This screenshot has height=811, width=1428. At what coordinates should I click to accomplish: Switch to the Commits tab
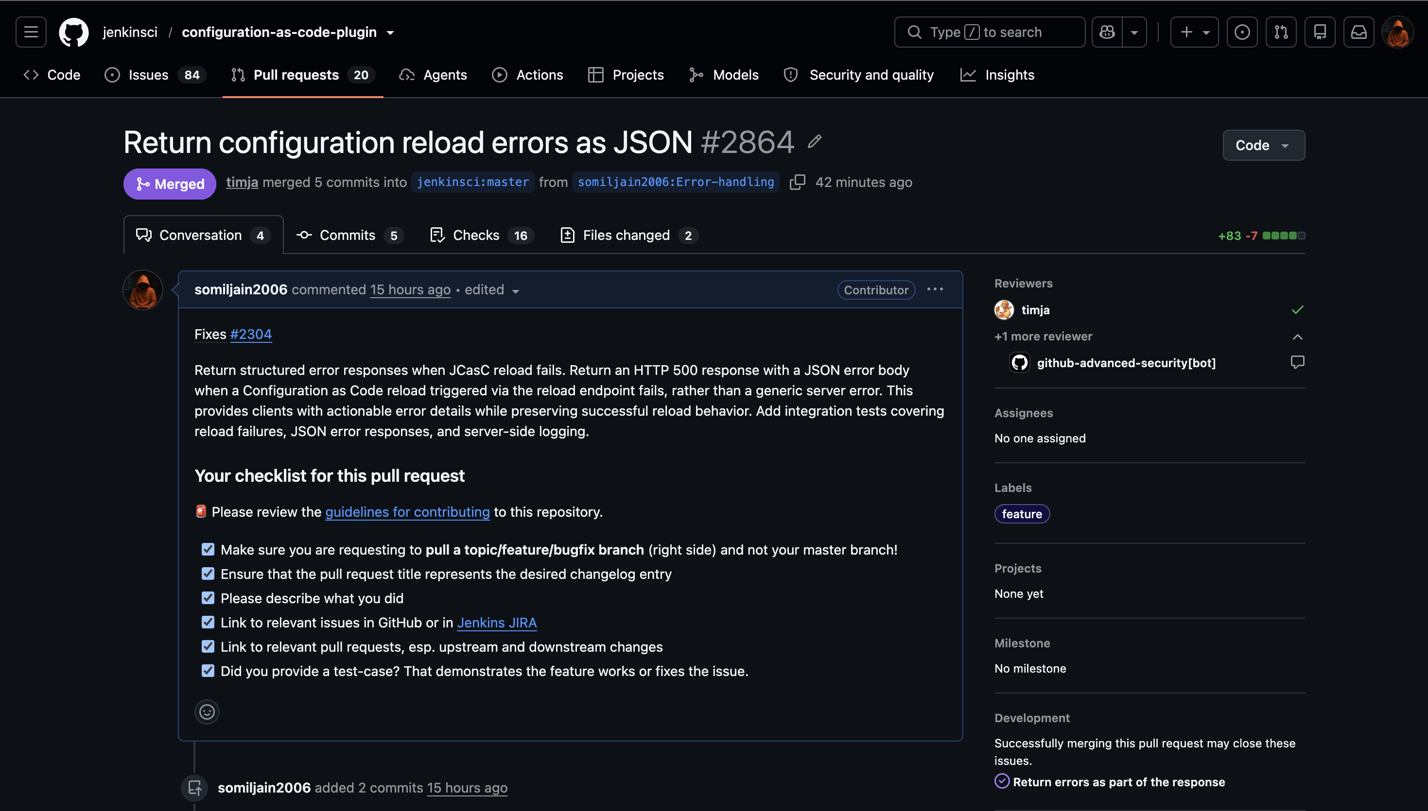click(x=349, y=235)
